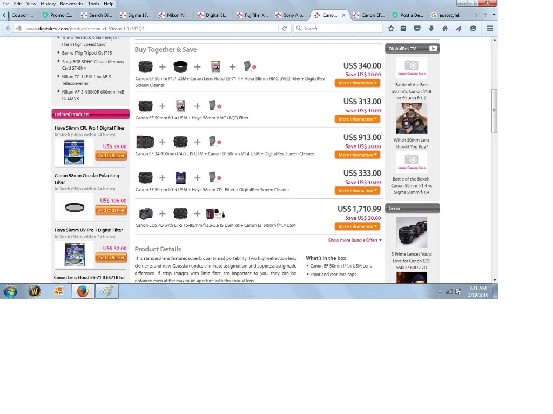Close the active Canon tab
The height and width of the screenshot is (414, 553).
coord(343,15)
